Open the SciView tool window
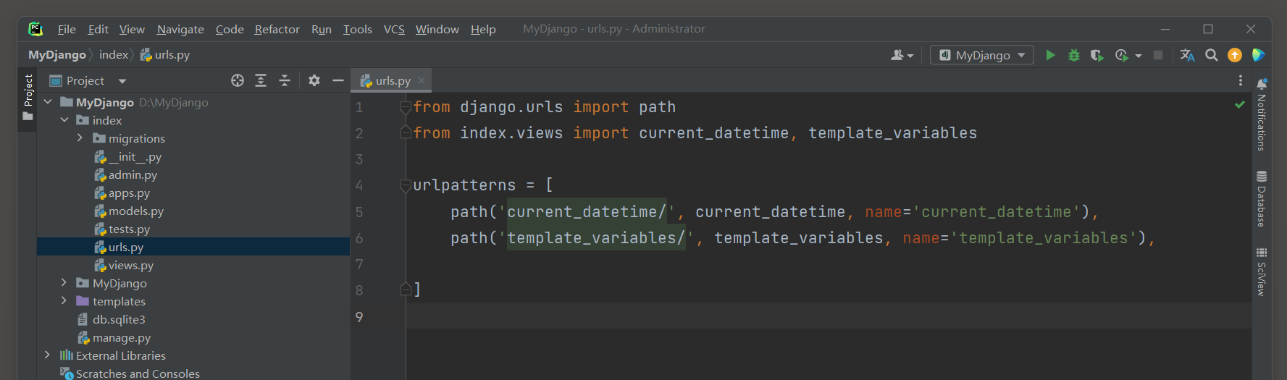Viewport: 1287px width, 380px height. pos(1262,271)
